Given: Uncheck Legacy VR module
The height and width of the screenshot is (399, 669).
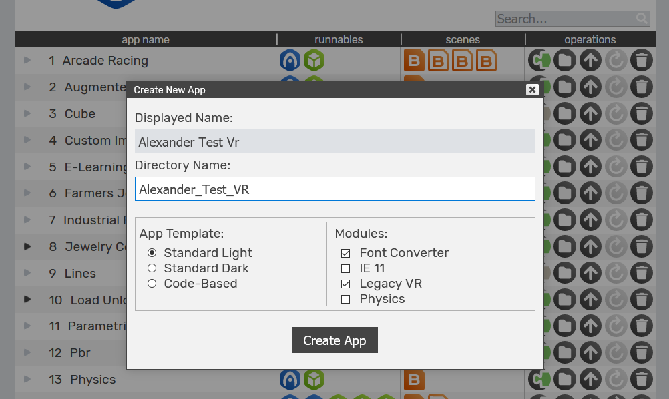Looking at the screenshot, I should click(x=346, y=284).
